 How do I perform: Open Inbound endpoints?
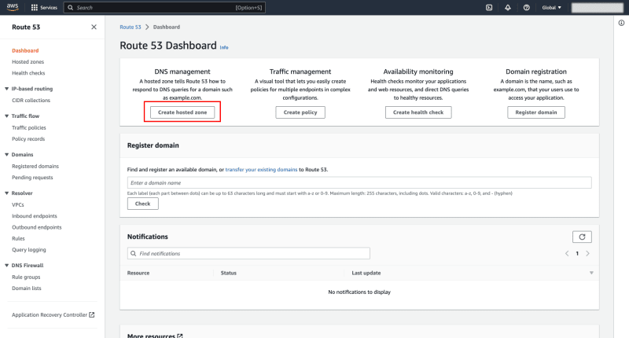click(x=35, y=215)
